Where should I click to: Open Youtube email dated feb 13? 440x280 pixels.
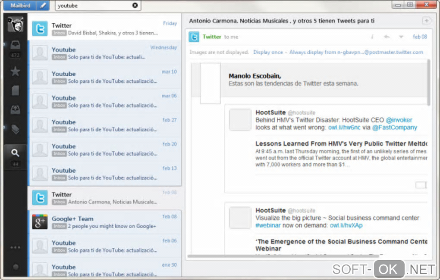pyautogui.click(x=105, y=174)
